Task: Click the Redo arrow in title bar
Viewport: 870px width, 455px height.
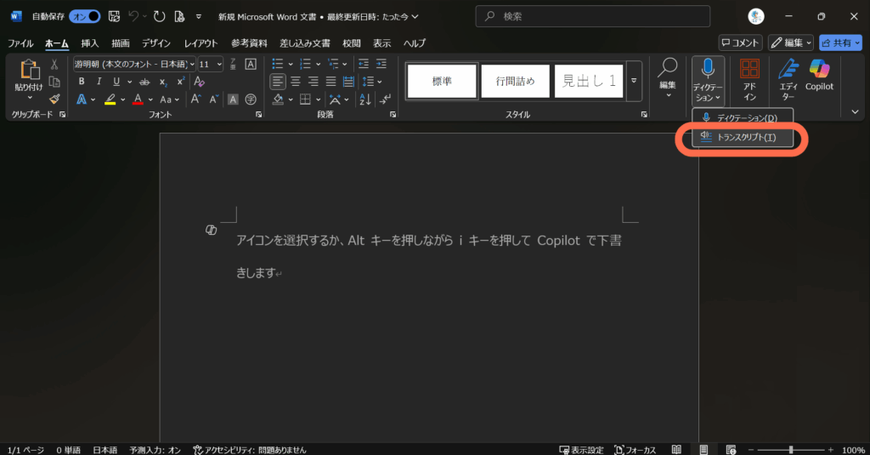Action: tap(159, 17)
